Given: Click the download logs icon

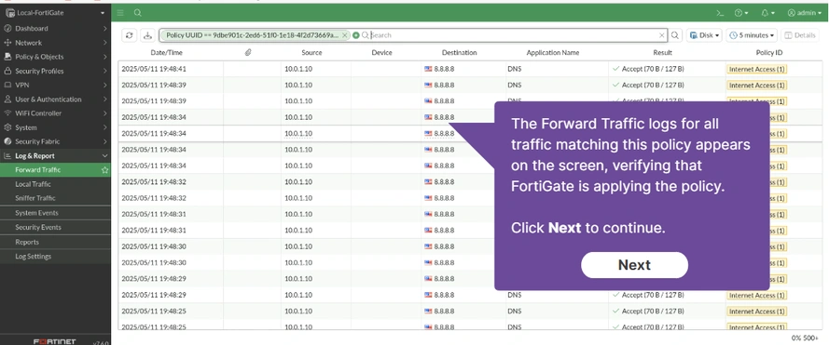Looking at the screenshot, I should (148, 35).
